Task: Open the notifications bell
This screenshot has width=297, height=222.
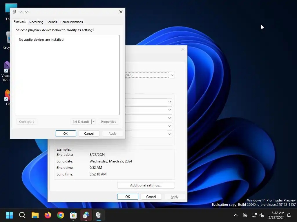Action: 289,215
